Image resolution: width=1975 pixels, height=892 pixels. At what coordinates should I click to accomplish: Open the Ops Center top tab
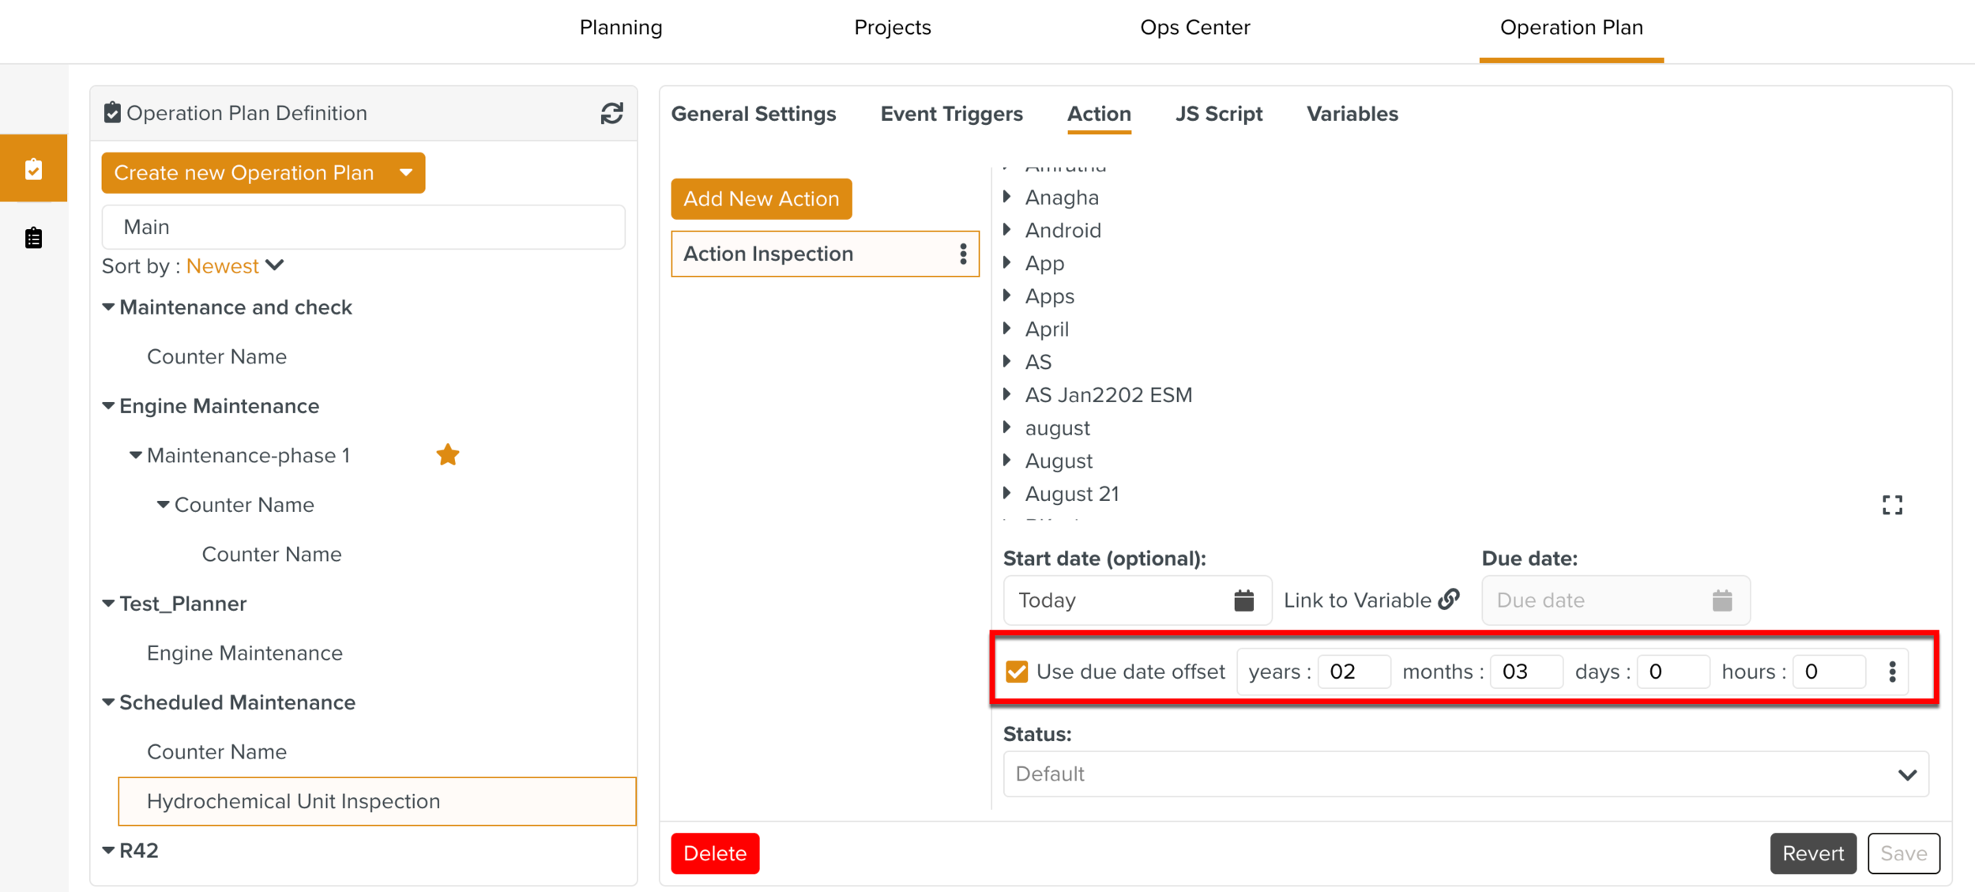pyautogui.click(x=1194, y=28)
